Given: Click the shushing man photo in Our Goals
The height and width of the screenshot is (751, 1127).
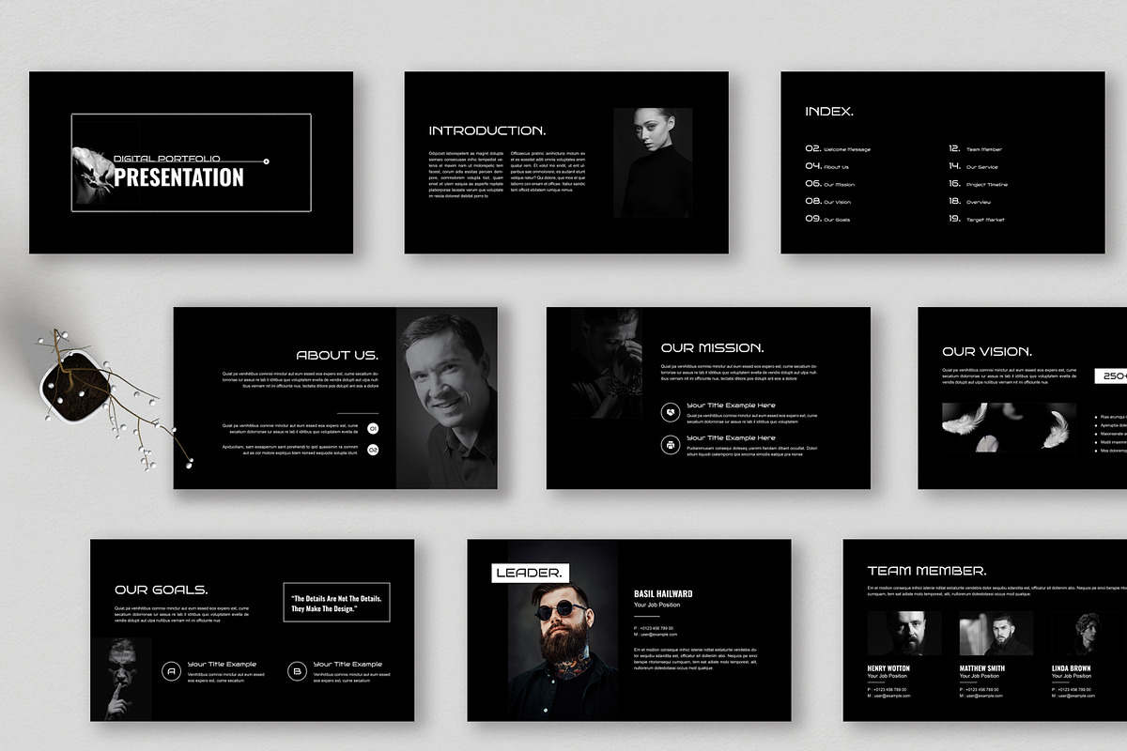Looking at the screenshot, I should (121, 679).
